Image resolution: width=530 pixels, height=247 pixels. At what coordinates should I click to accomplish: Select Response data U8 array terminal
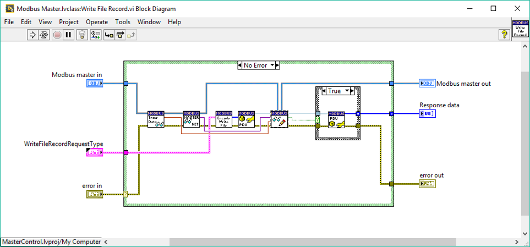(x=427, y=113)
